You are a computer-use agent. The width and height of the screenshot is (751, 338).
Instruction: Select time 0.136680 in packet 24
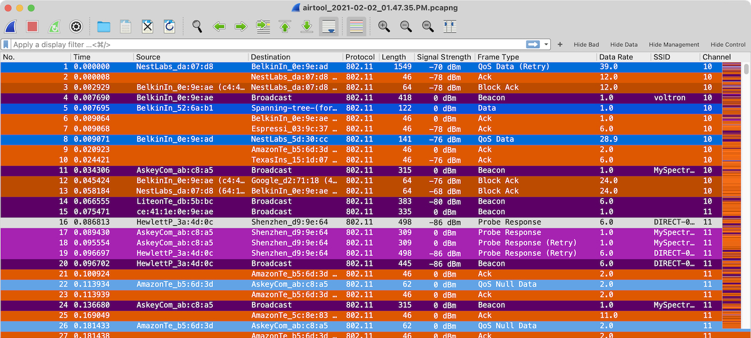point(92,305)
